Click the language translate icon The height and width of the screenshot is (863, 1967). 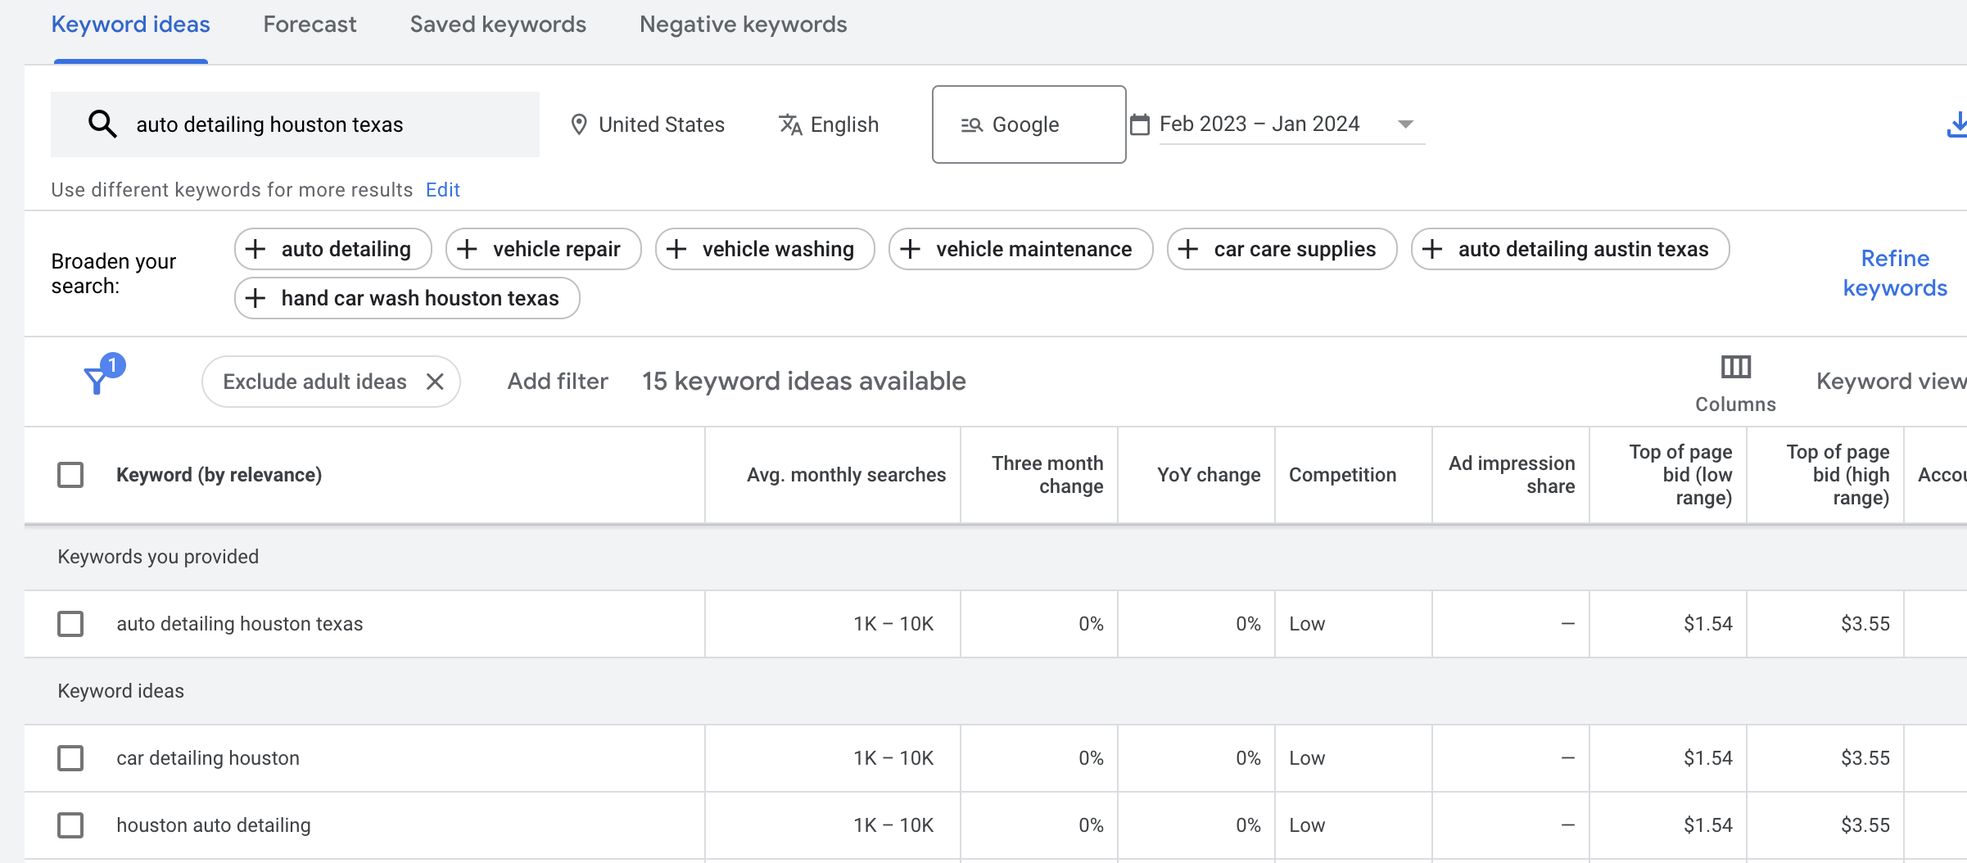[x=790, y=124]
